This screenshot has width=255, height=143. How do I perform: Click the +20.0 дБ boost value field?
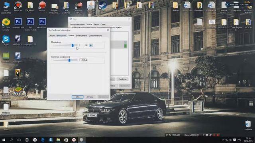tap(84, 60)
